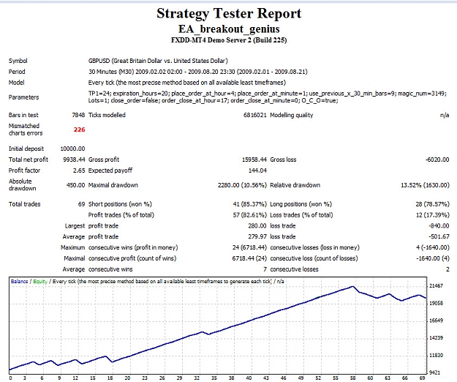This screenshot has width=457, height=382.
Task: Click the average loss trade -501.67 value
Action: pyautogui.click(x=439, y=236)
